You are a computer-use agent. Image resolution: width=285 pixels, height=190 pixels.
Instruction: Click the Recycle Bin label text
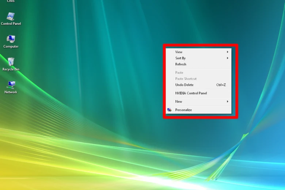tap(11, 69)
